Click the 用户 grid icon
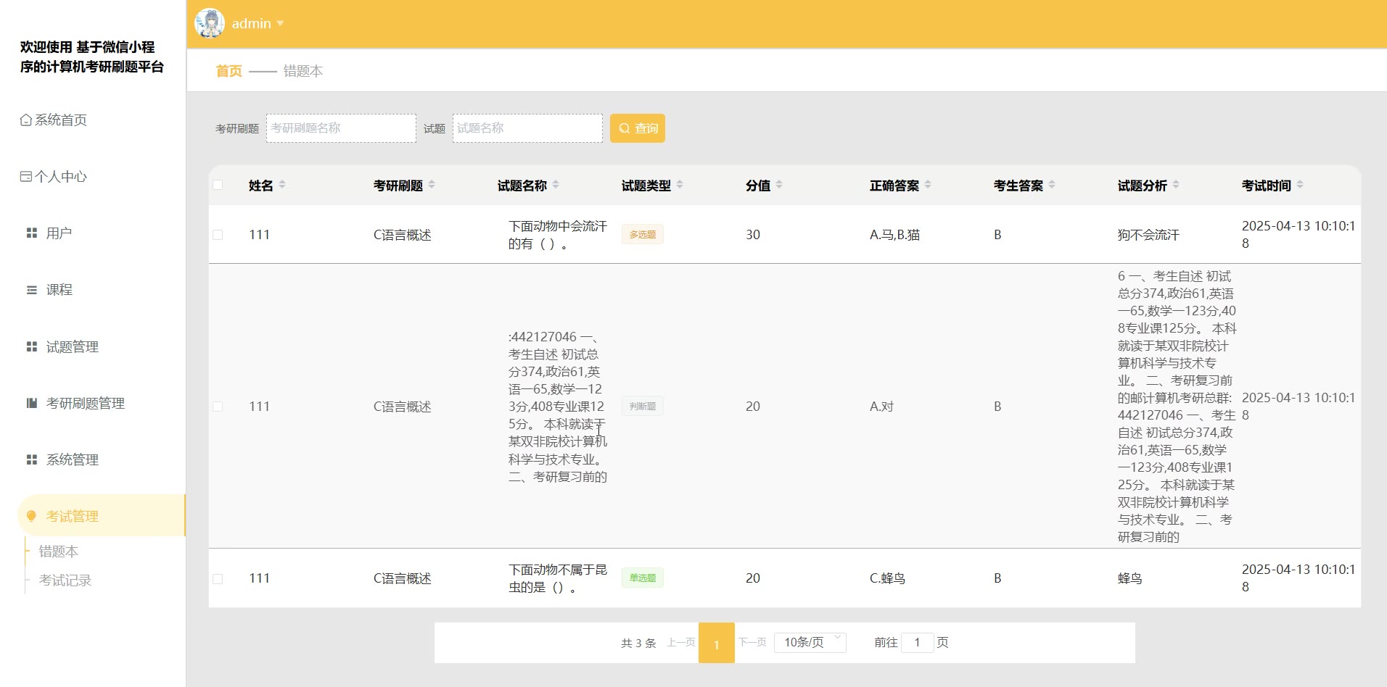Screen dimensions: 1387x687 pos(32,233)
